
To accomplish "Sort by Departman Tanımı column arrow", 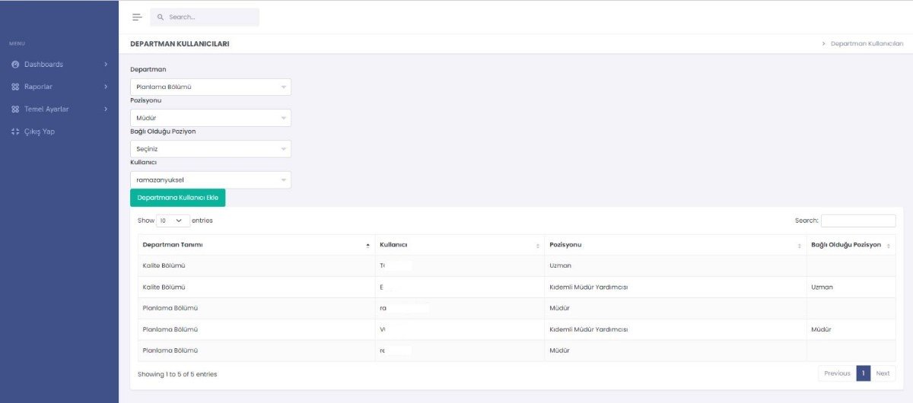I will [367, 246].
